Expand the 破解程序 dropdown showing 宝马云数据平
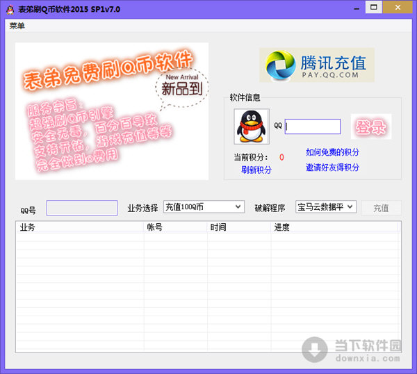This screenshot has width=417, height=374. (x=326, y=206)
